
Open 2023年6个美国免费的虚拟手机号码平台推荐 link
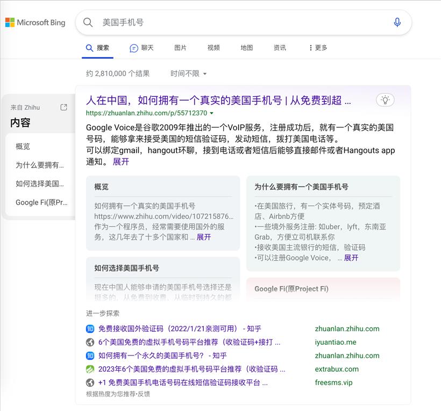tap(192, 369)
